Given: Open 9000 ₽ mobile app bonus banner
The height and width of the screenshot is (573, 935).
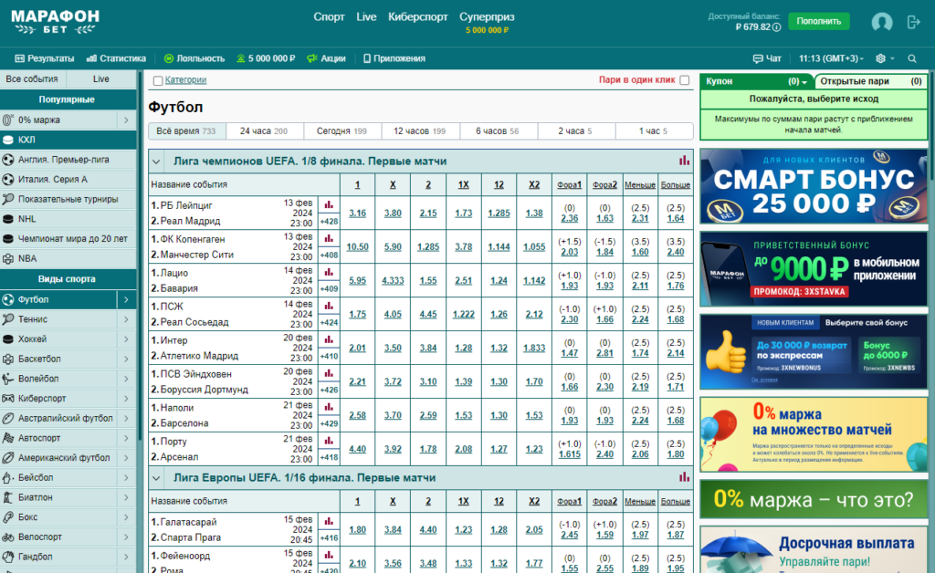Looking at the screenshot, I should [814, 269].
